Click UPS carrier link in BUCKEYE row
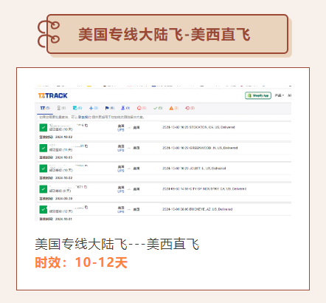 (121, 212)
